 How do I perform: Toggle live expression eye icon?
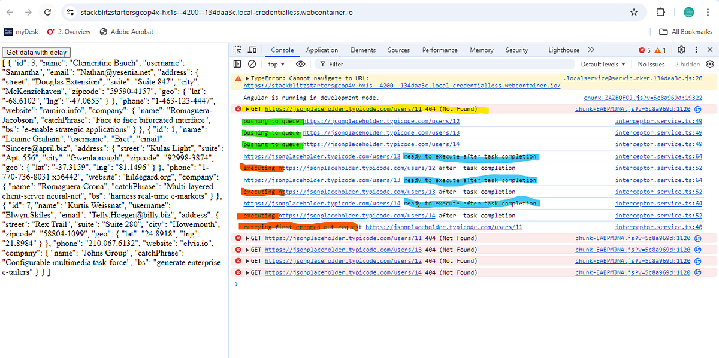point(301,64)
